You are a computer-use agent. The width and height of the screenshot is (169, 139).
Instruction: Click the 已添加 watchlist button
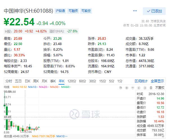click(154, 11)
